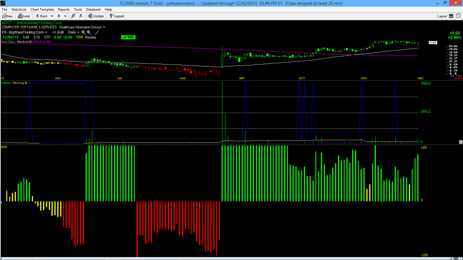Click the cascade windows icon beside Layout
Image resolution: width=463 pixels, height=260 pixels.
[458, 16]
